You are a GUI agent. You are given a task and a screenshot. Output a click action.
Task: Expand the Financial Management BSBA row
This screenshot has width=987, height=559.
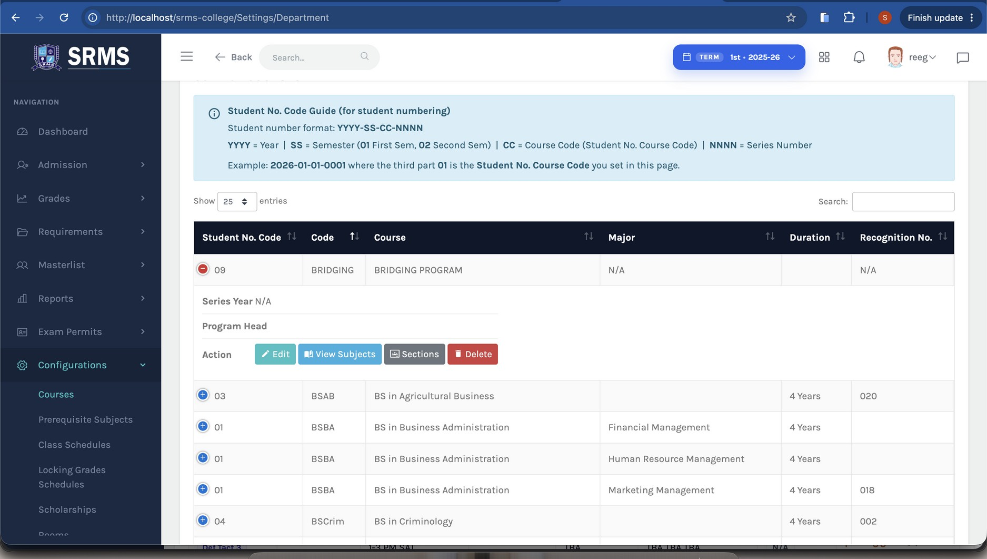pos(203,426)
